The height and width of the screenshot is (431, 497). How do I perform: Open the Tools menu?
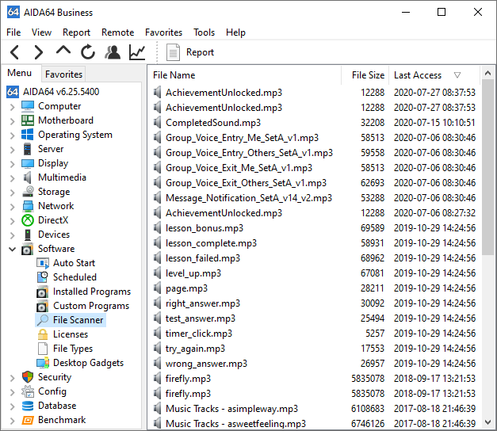click(205, 32)
